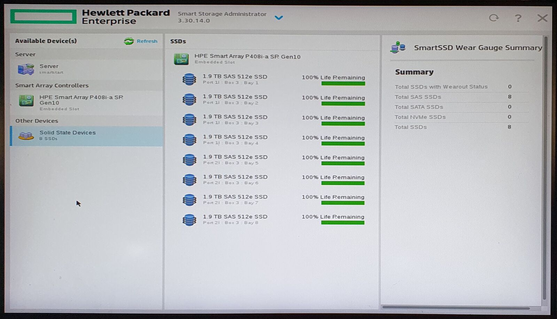The height and width of the screenshot is (319, 557).
Task: Select the 1.9 TB SAS SSD in Bay 5
Action: [235, 160]
